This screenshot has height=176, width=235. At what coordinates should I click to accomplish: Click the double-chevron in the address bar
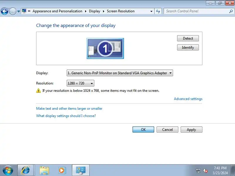[x=29, y=11]
